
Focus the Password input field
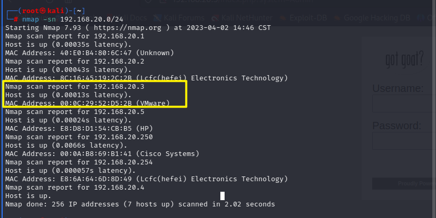coord(405,141)
